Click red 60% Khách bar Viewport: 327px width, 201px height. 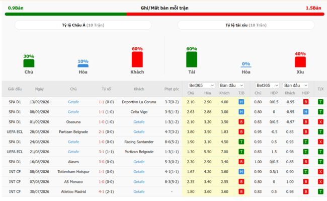(137, 59)
